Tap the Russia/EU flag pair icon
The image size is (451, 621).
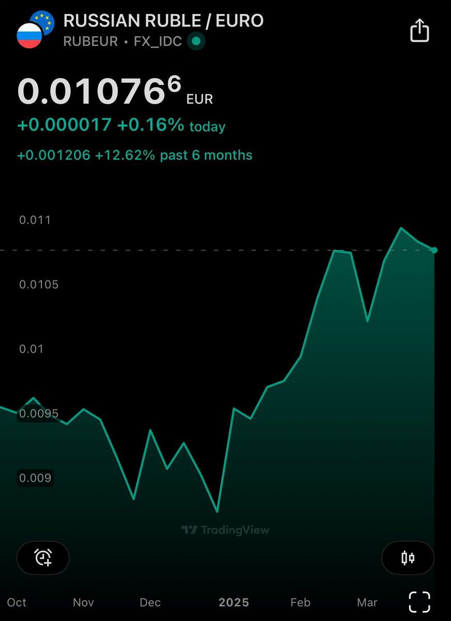tap(35, 30)
